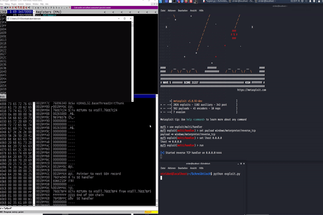Switch to the exploit.py editor taskbar entry
The width and height of the screenshot is (323, 215).
[215, 1]
